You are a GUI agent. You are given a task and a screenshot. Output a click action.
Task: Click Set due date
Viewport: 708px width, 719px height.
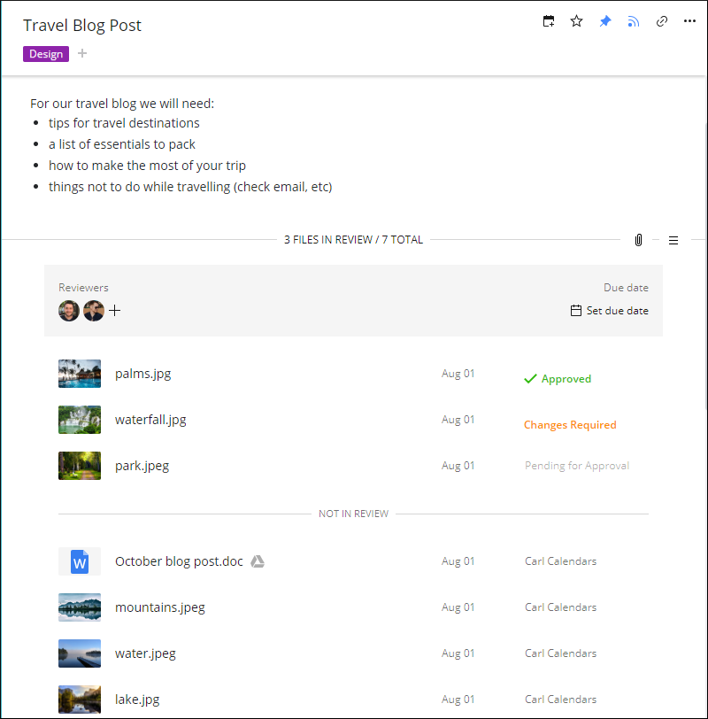tap(610, 311)
